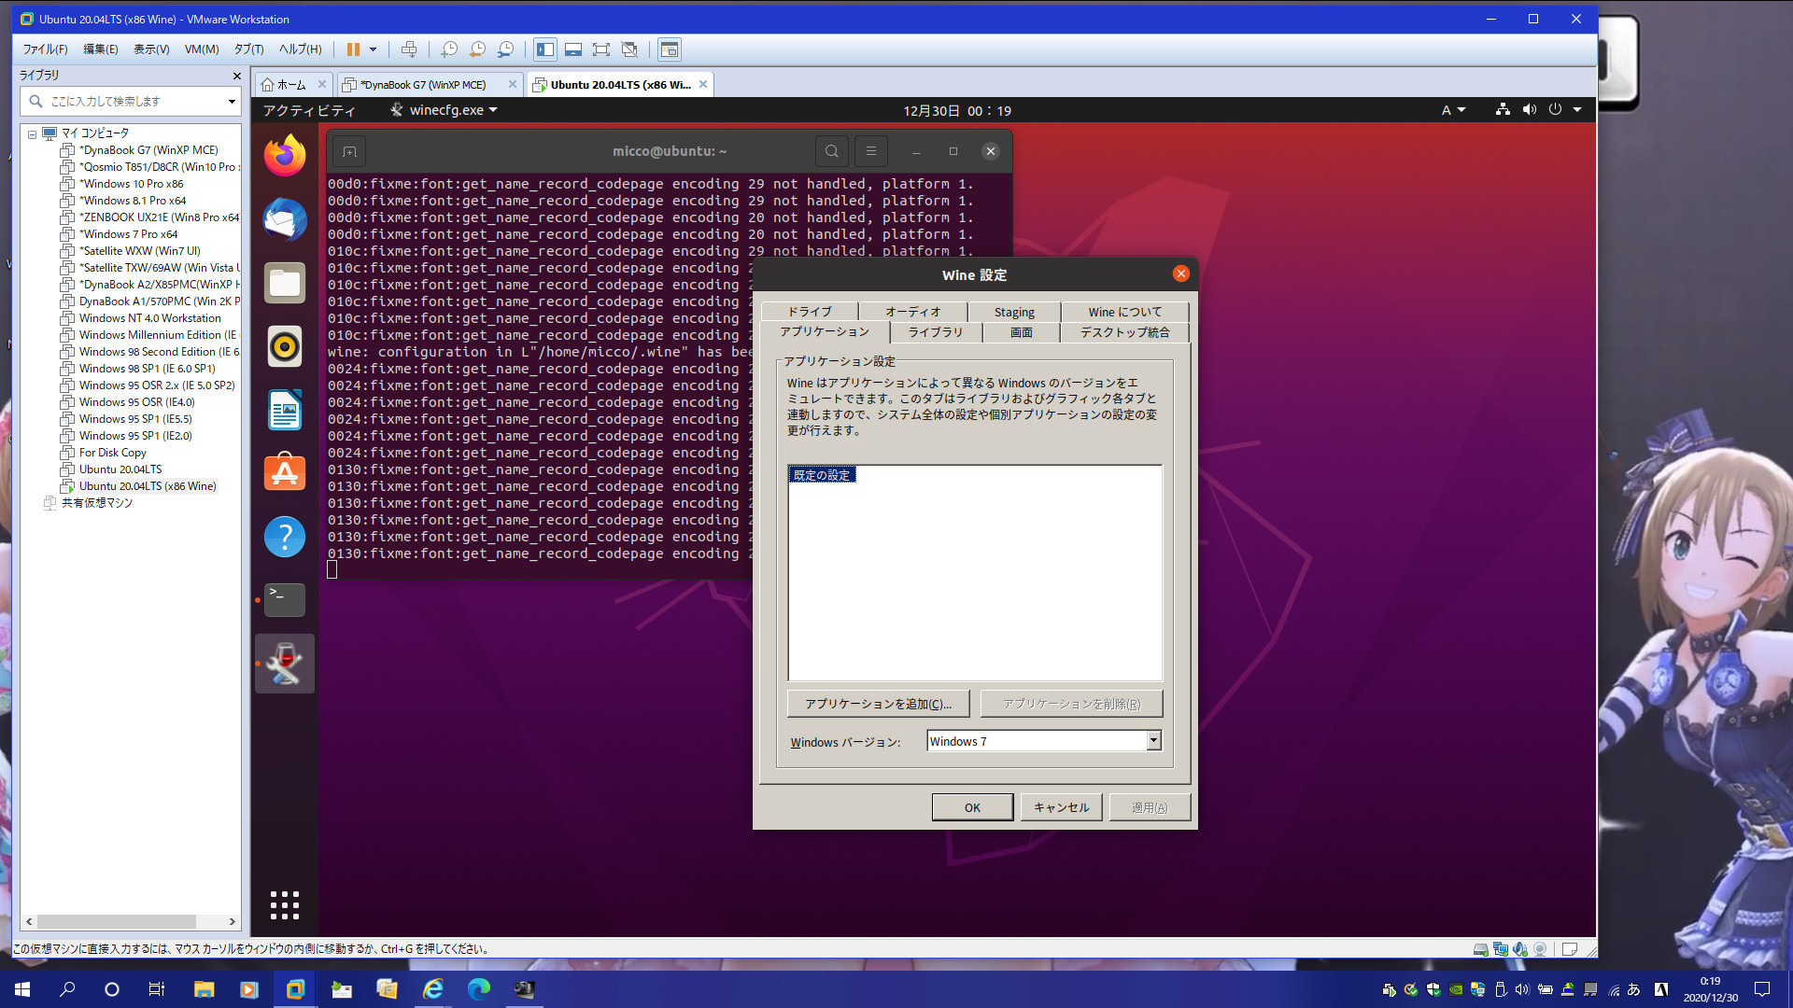Open the clock 12月30日 00:19
1793x1008 pixels.
pos(956,110)
